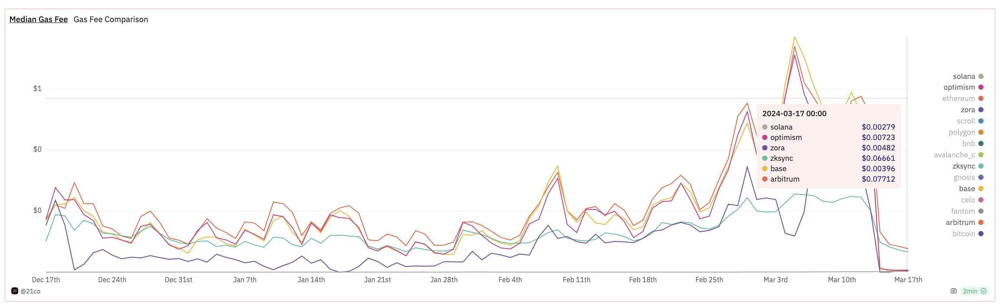Screen dimensions: 1000x306
Task: Show the bnb series in legend
Action: 968,144
